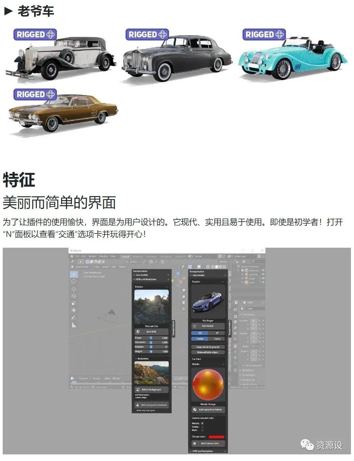Click the timeline editor type clock icon
Image resolution: width=354 pixels, height=461 pixels.
click(73, 378)
